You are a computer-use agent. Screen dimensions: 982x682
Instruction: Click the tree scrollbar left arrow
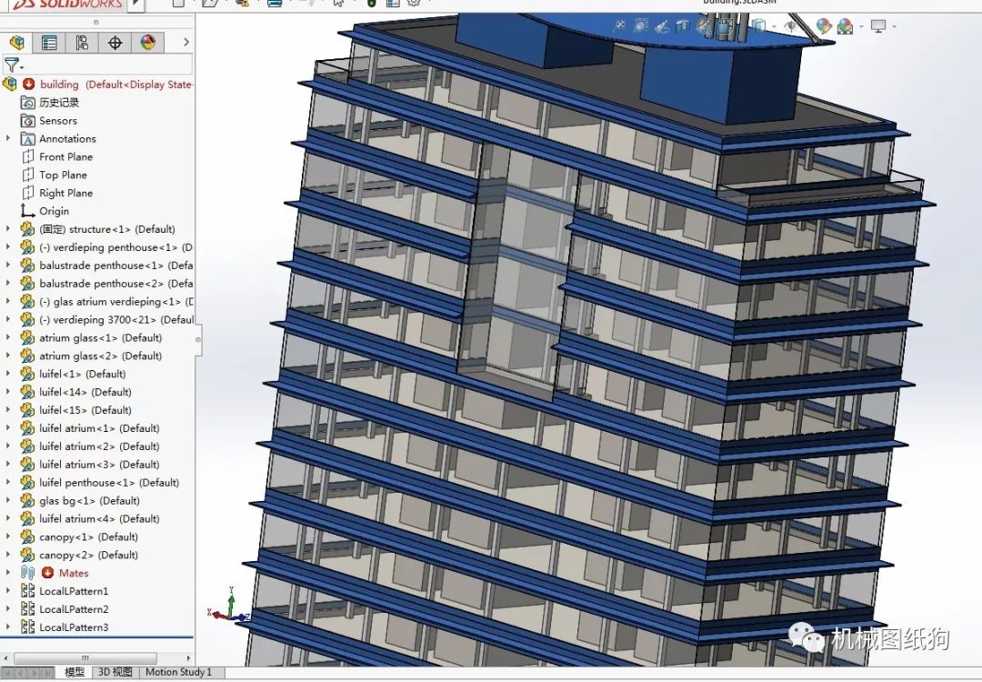(5, 658)
